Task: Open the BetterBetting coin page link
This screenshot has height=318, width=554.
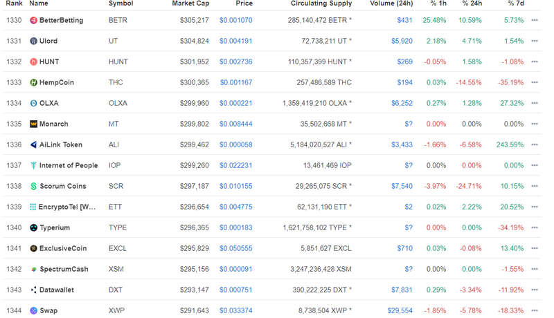Action: [x=61, y=21]
